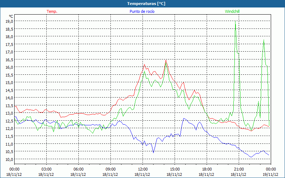This screenshot has height=178, width=285.
Task: Click the 19/11/12 date label
Action: [271, 174]
